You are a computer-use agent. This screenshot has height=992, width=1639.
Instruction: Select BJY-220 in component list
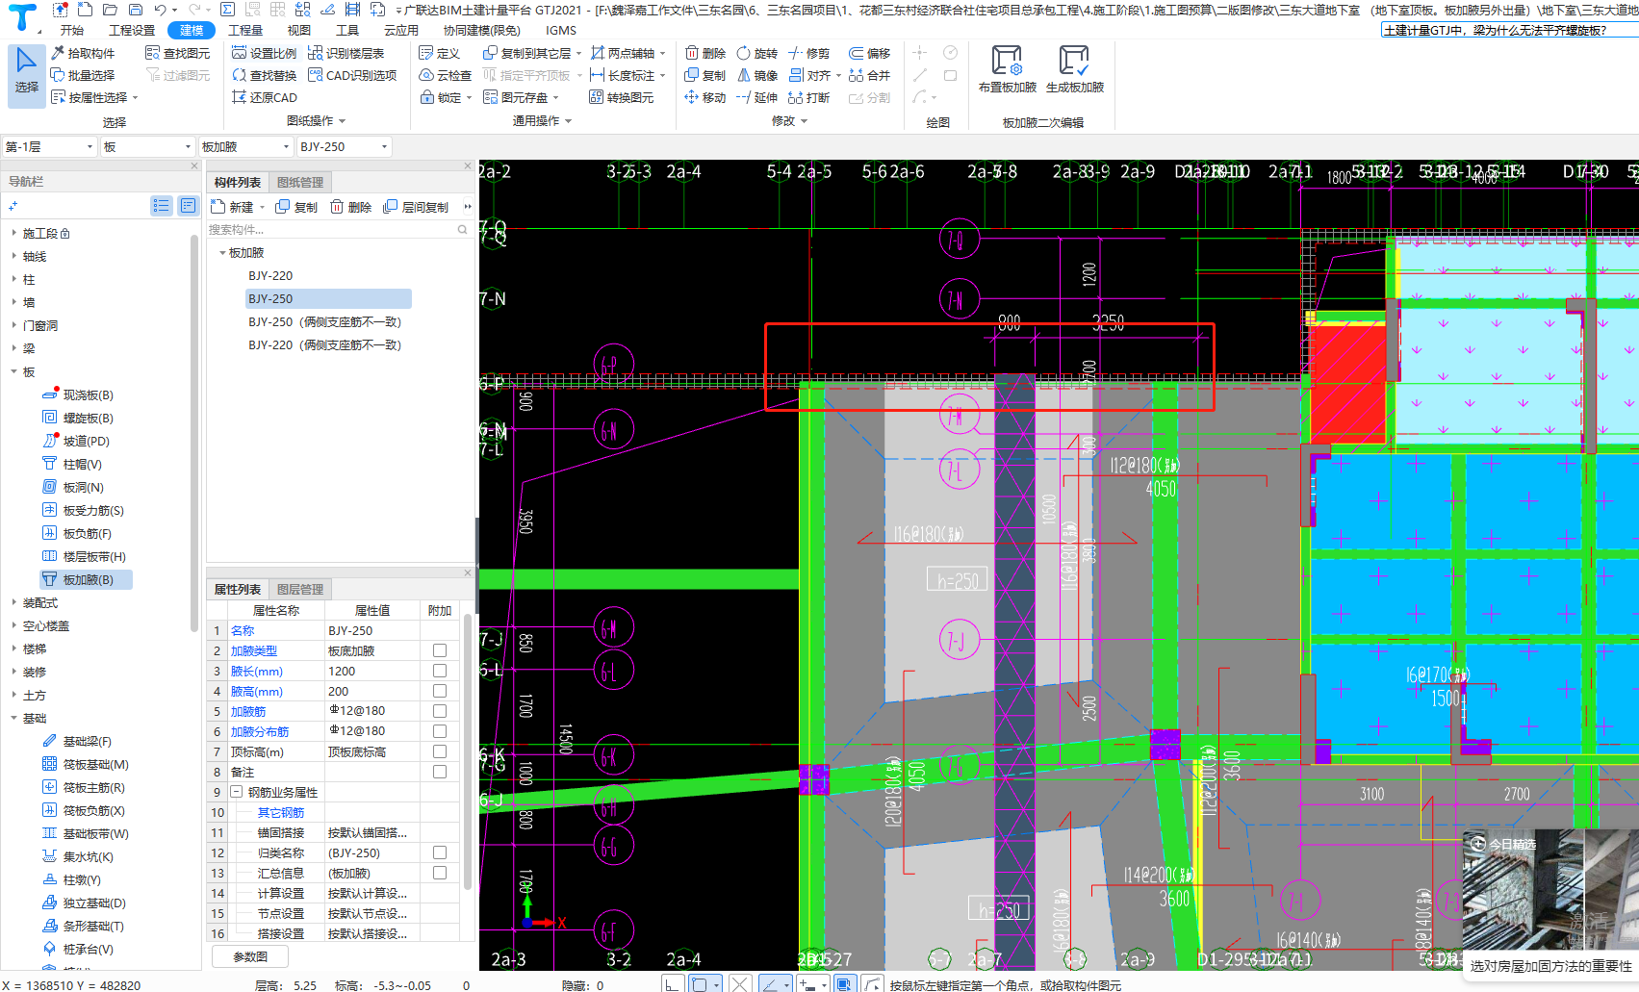(x=270, y=275)
